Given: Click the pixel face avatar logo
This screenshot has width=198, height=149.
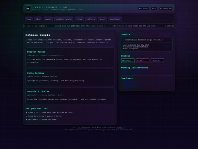Looking at the screenshot, I should pyautogui.click(x=28, y=8).
